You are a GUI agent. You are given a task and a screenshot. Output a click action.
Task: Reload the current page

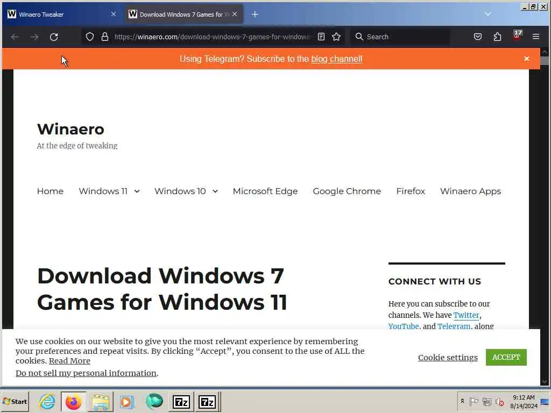(x=54, y=37)
